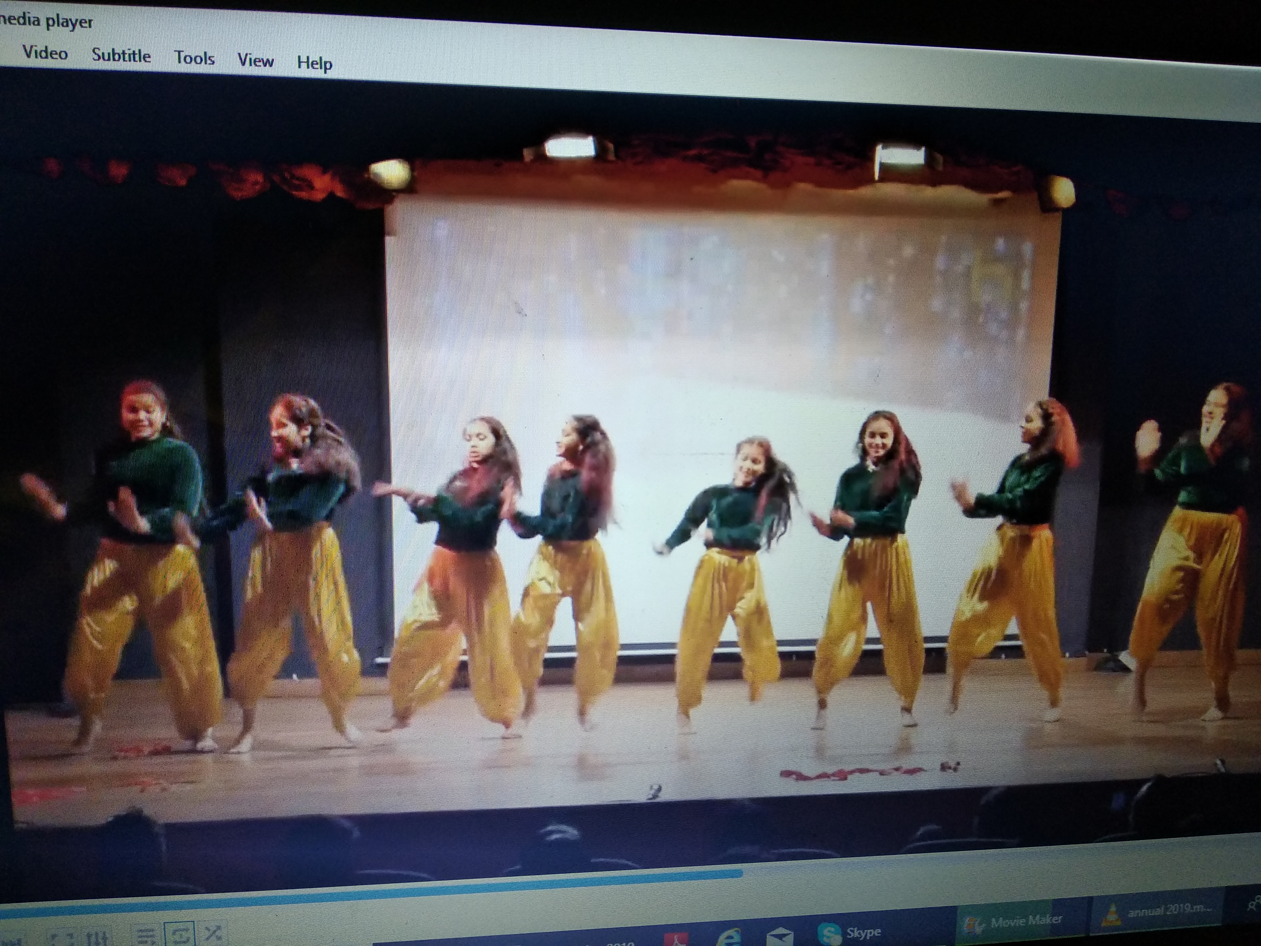Open the Subtitle menu
The image size is (1261, 946).
[x=121, y=56]
